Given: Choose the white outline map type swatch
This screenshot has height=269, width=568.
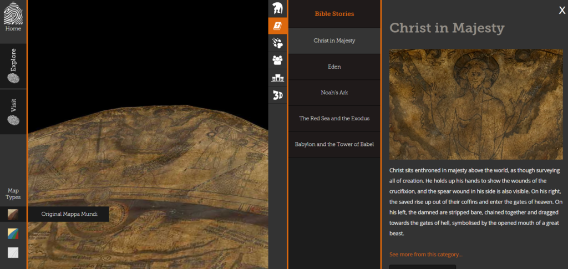Looking at the screenshot, I should (13, 252).
